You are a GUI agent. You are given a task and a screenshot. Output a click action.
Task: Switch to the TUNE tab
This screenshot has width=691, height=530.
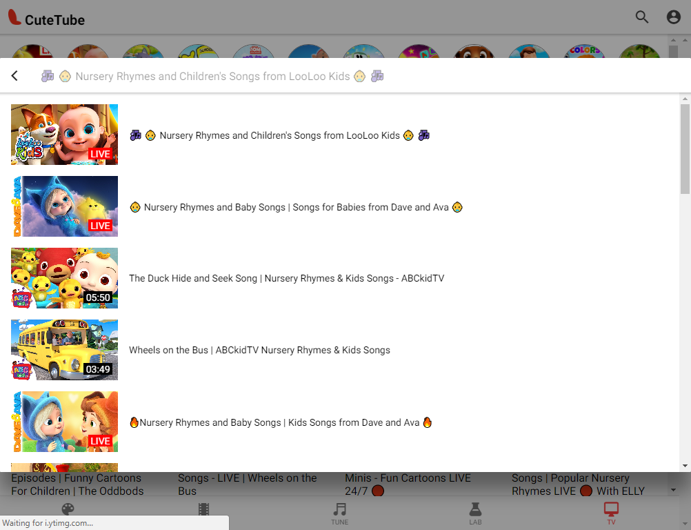(x=340, y=513)
